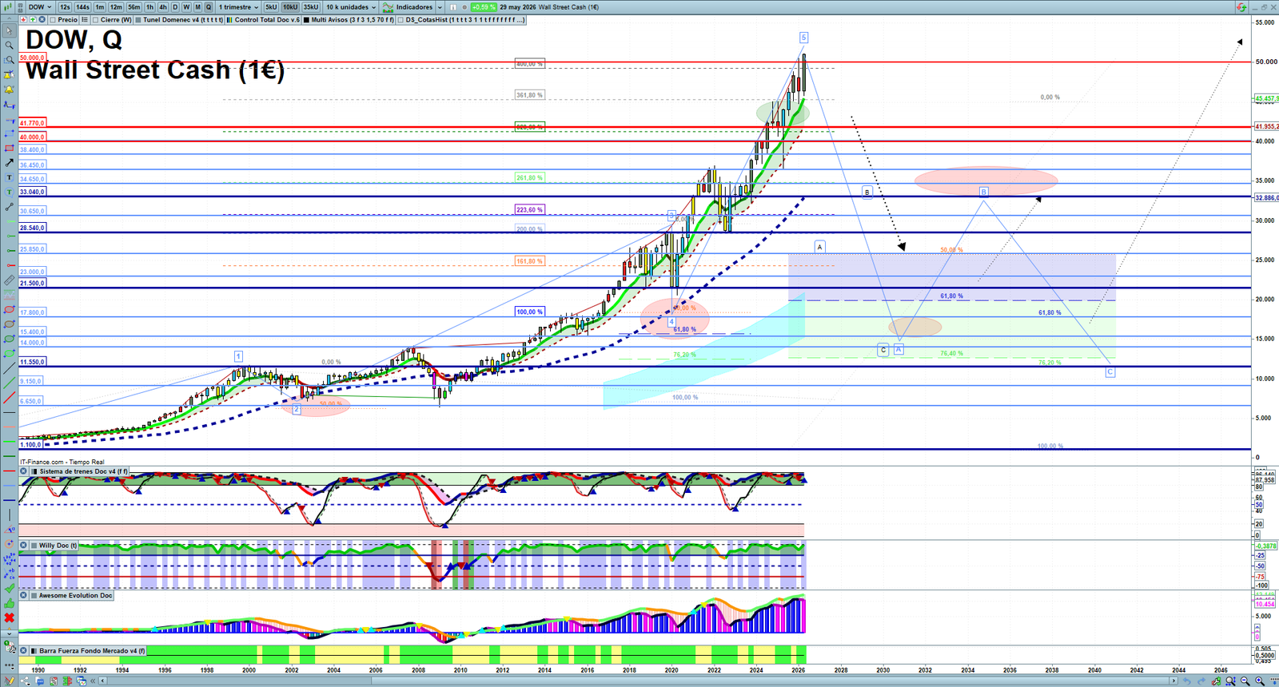Toggle the Cierre (W) checkbox
This screenshot has height=687, width=1279.
click(x=95, y=19)
